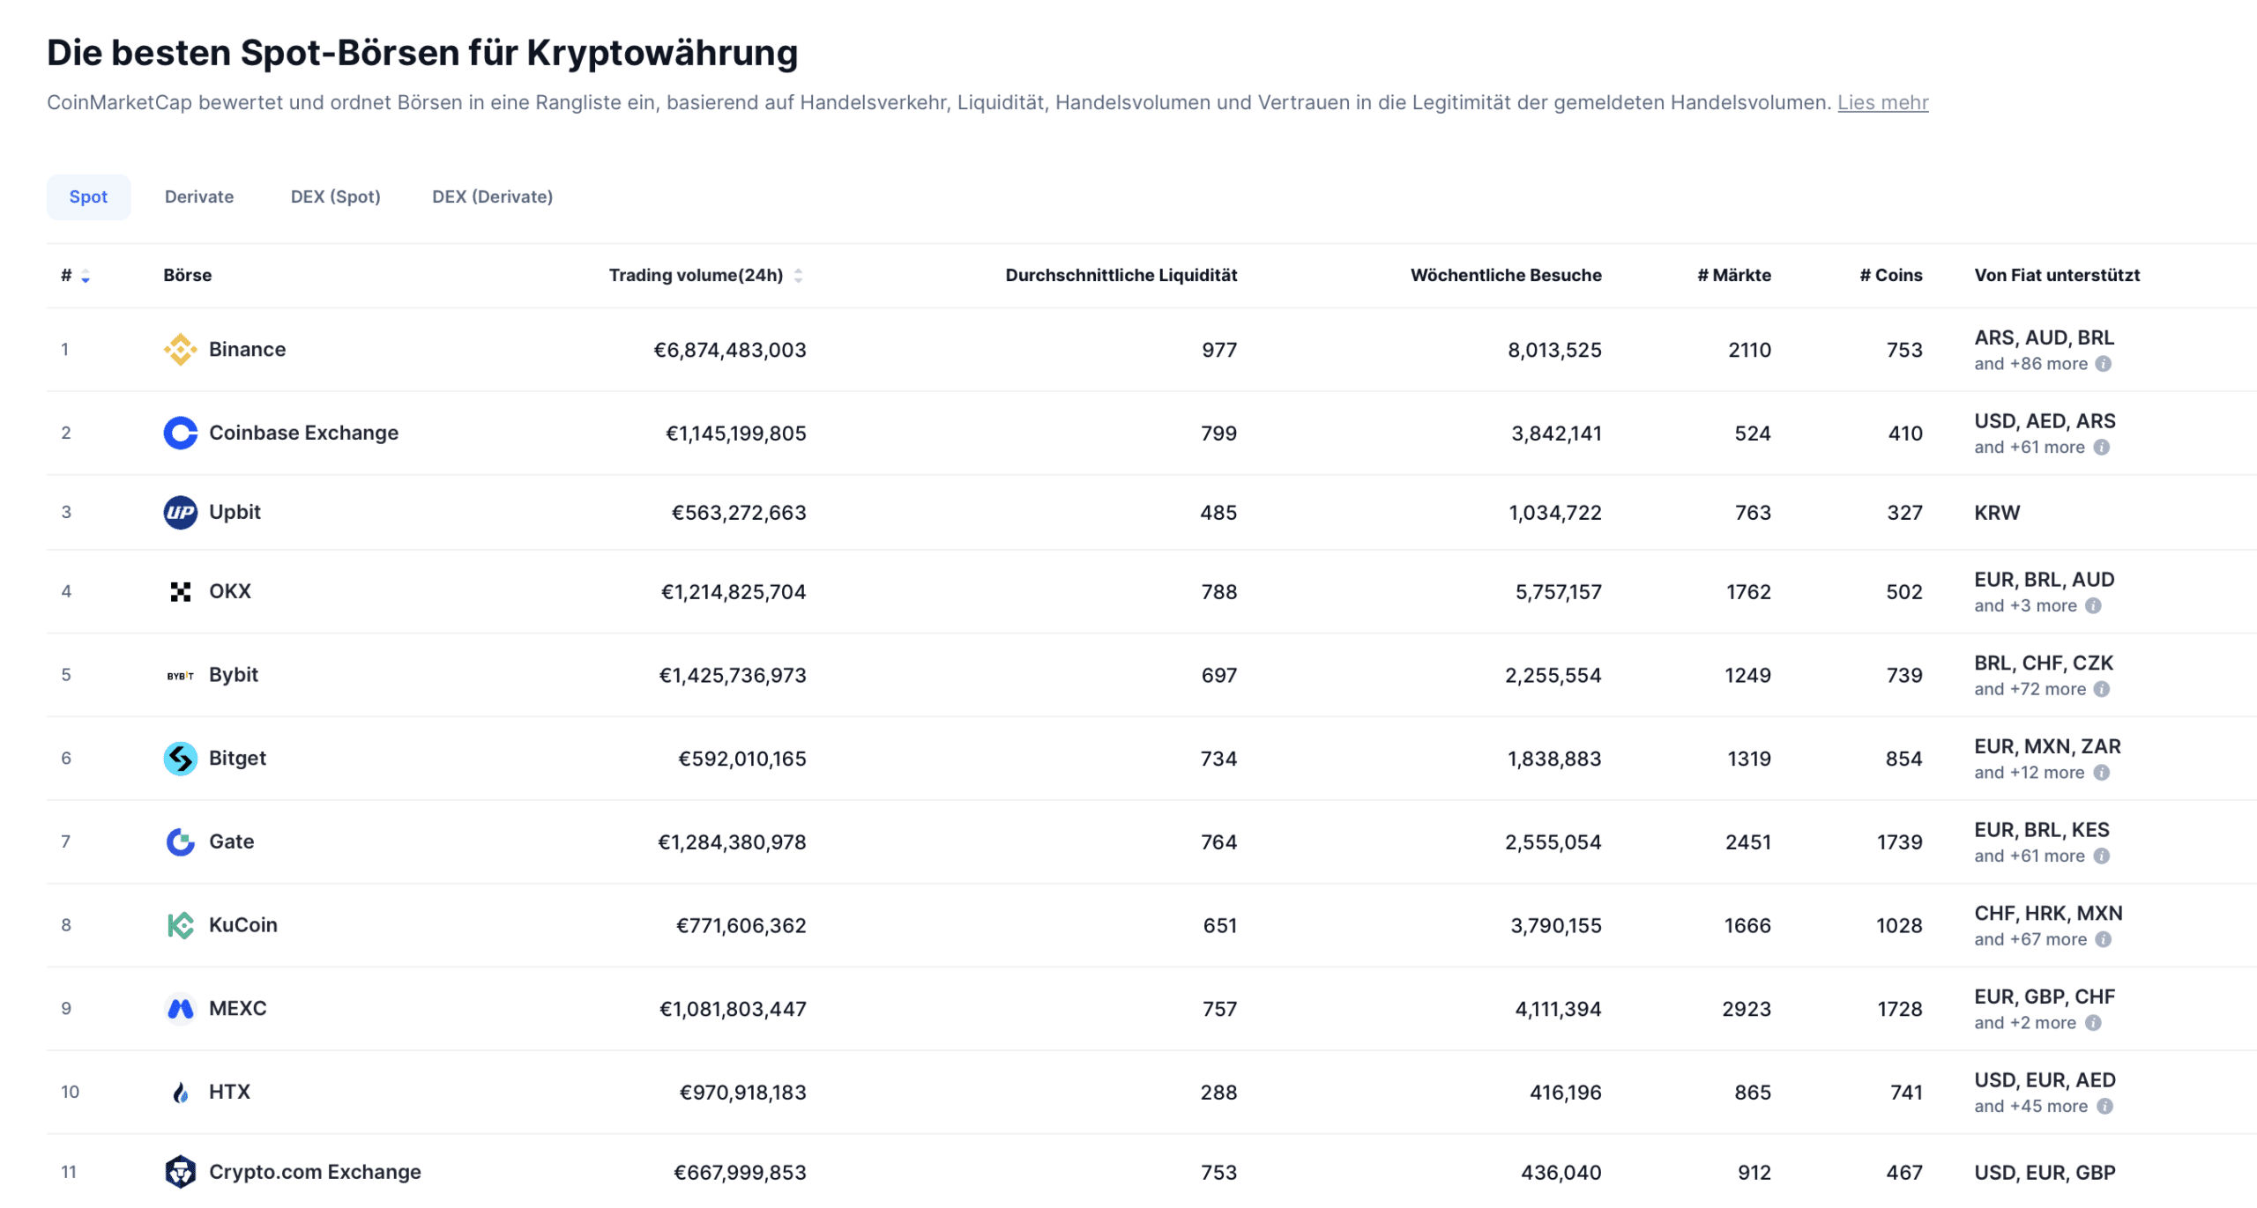Click info icon next to HTX +45 more
The image size is (2257, 1208).
tap(2104, 1106)
